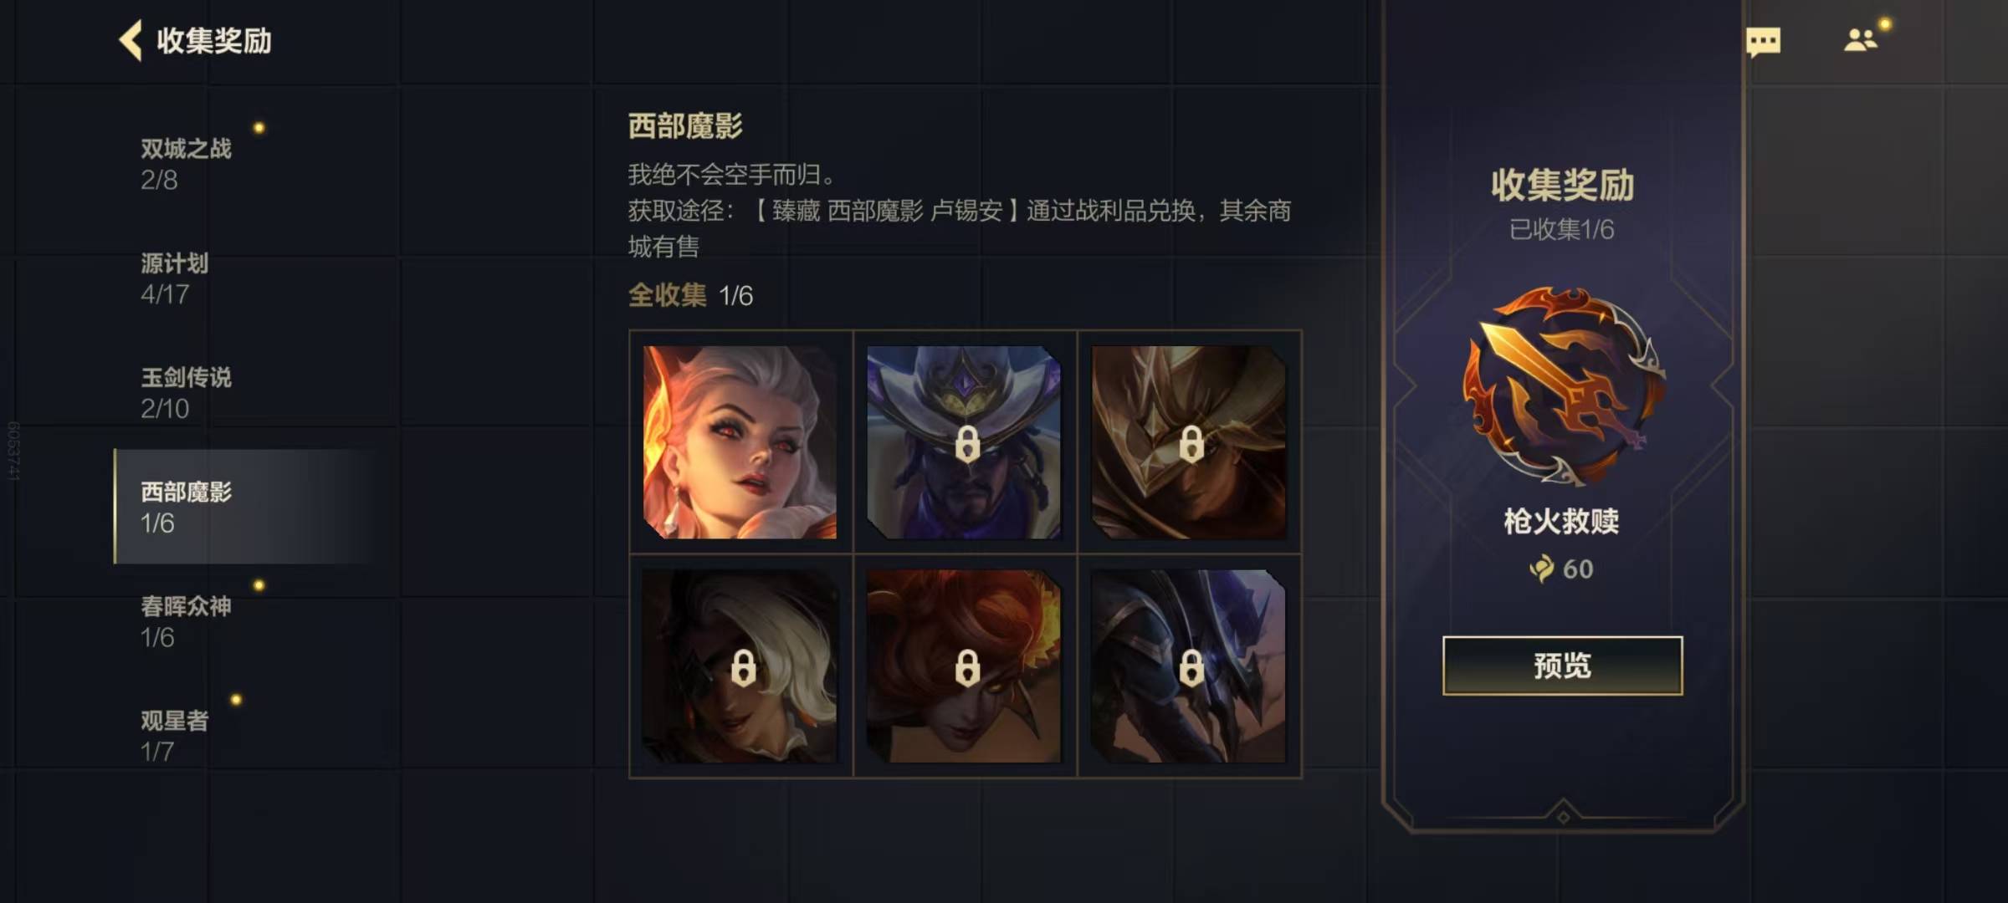Click the 全收集 1/6 progress label
Screen dimensions: 2008x903
(x=690, y=295)
